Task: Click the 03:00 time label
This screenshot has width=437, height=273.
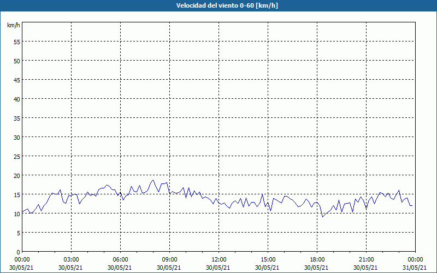Action: [71, 260]
